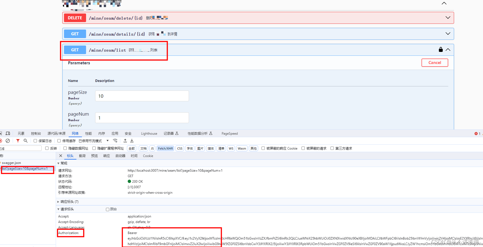Enable the 保留日志 checkbox
The height and width of the screenshot is (247, 483).
pyautogui.click(x=35, y=141)
